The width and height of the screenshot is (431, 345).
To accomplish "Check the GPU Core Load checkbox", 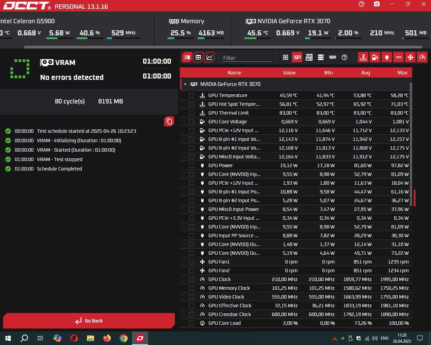I will tap(192, 323).
